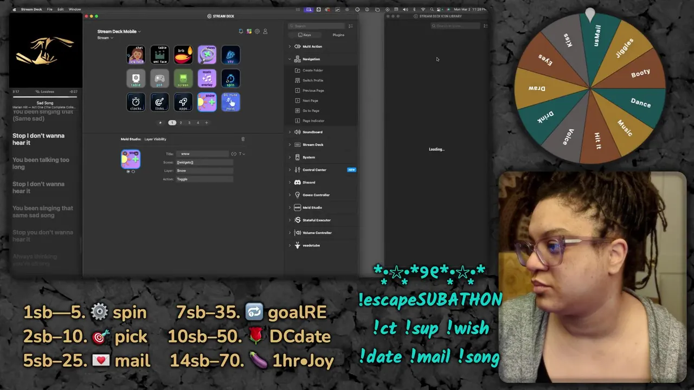This screenshot has height=390, width=694.
Task: Select the 'links' key
Action: click(159, 102)
